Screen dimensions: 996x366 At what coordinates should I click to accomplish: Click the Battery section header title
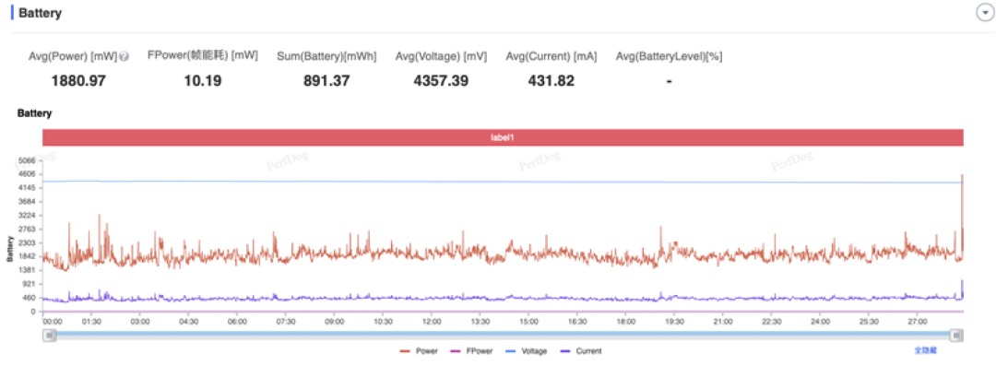pos(40,13)
